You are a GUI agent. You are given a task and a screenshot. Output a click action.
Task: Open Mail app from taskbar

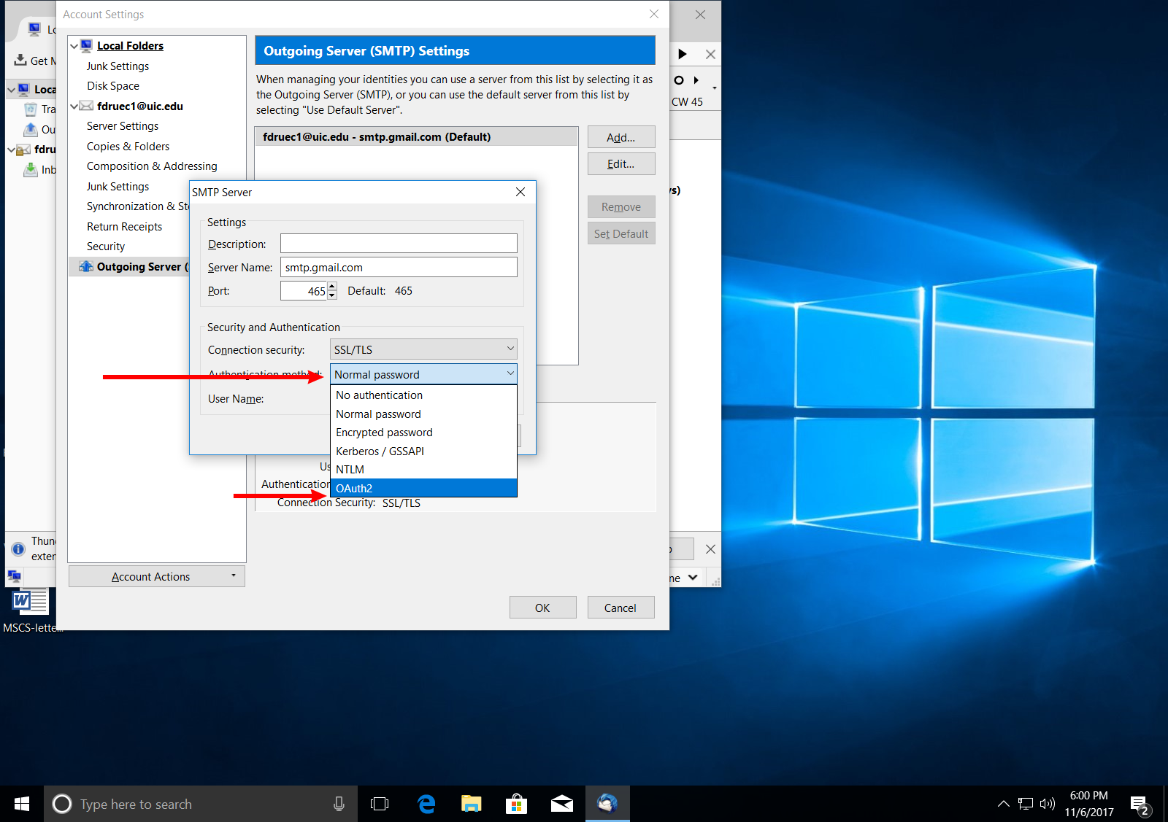coord(562,804)
